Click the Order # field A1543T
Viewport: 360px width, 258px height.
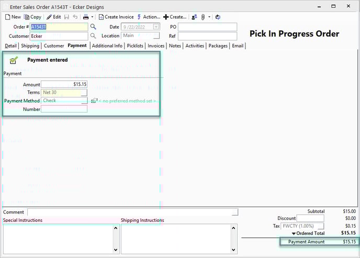coord(59,27)
